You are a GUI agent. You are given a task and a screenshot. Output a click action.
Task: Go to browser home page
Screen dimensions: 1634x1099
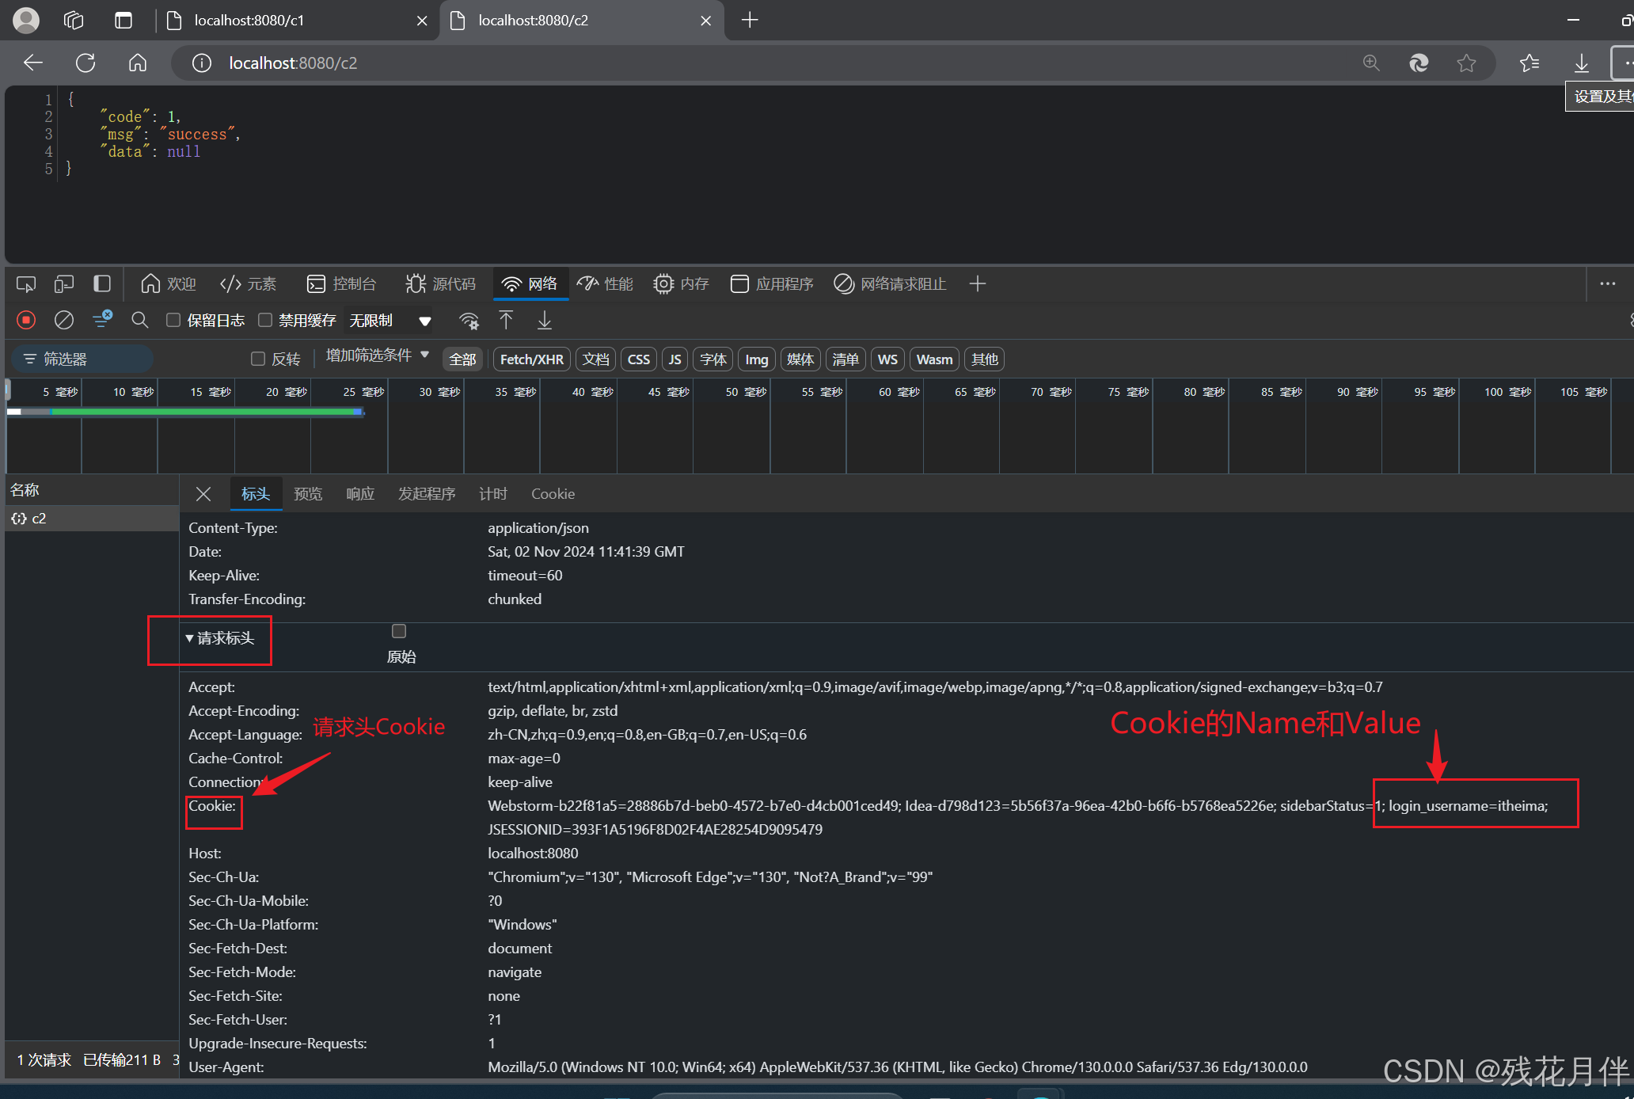coord(138,63)
